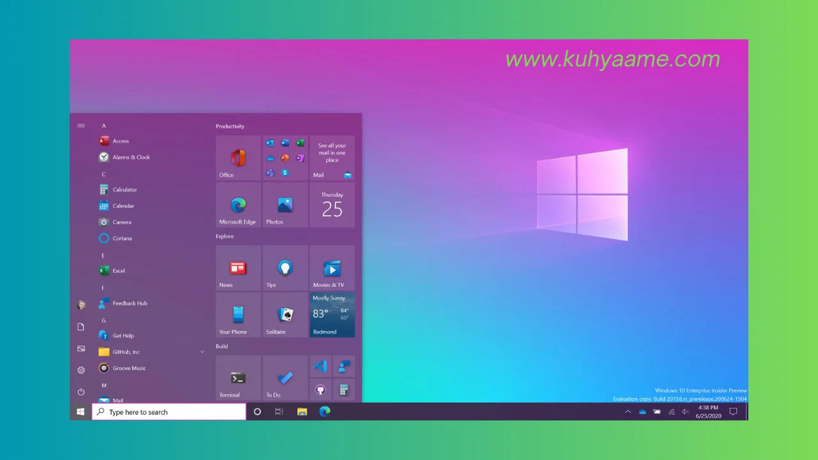Open the Office tile
The image size is (818, 460).
[238, 158]
